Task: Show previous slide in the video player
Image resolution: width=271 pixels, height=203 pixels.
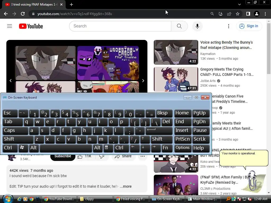Action: tap(11, 81)
